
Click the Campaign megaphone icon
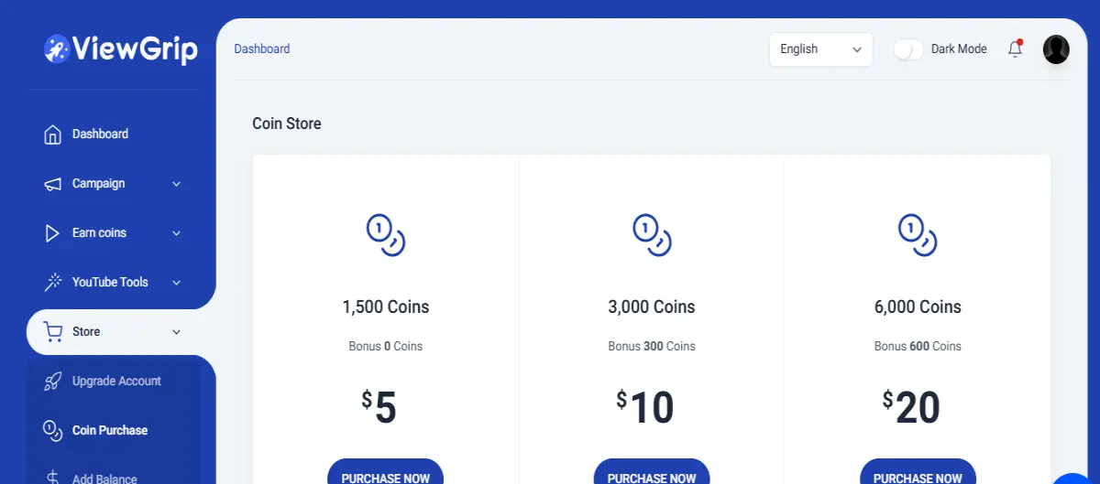click(53, 184)
